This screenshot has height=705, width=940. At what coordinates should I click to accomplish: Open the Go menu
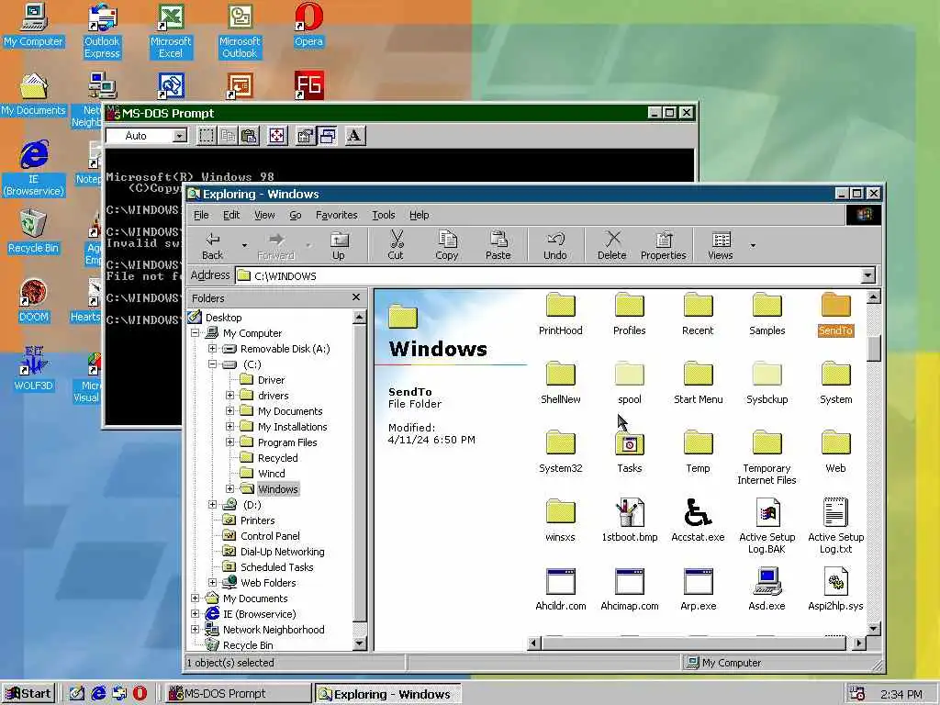pos(296,215)
